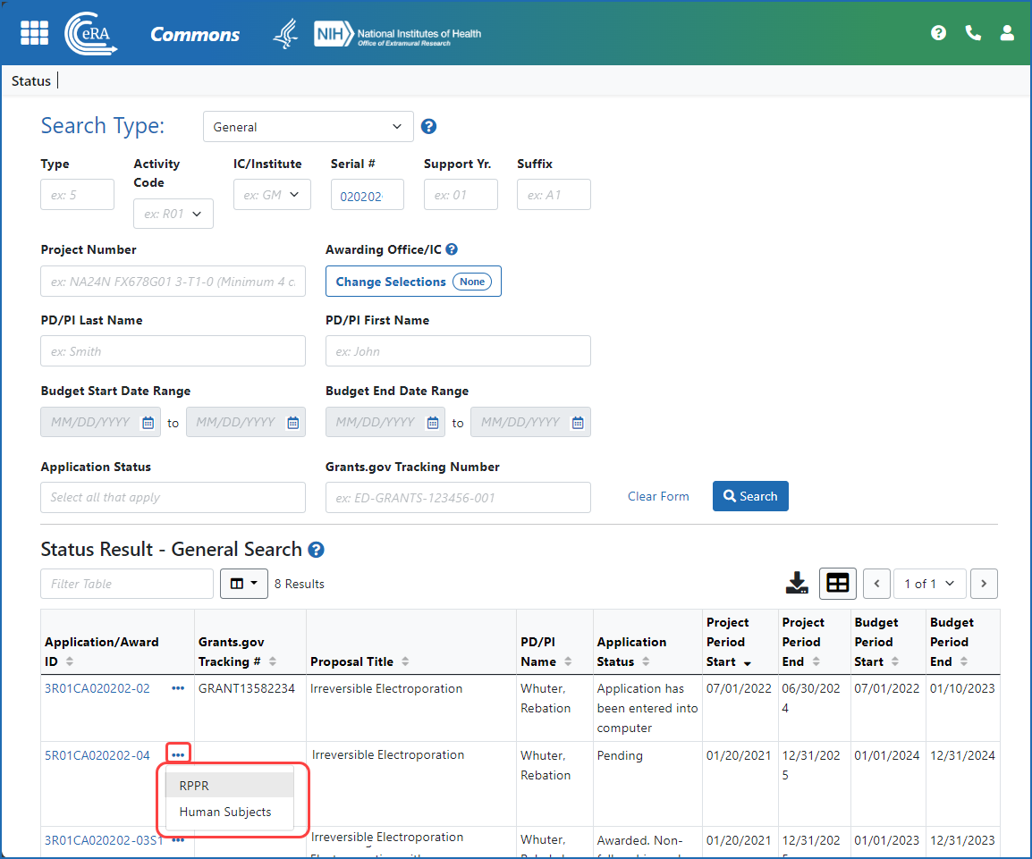Image resolution: width=1032 pixels, height=859 pixels.
Task: Sort by Application Status column
Action: click(646, 661)
